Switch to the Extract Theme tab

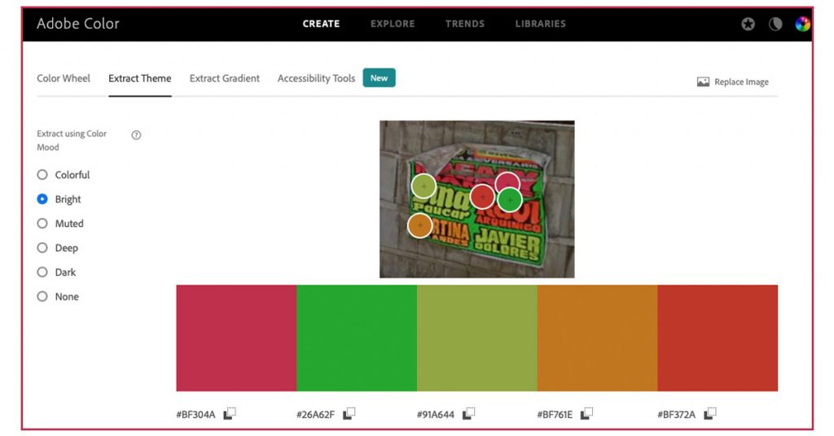(x=140, y=79)
